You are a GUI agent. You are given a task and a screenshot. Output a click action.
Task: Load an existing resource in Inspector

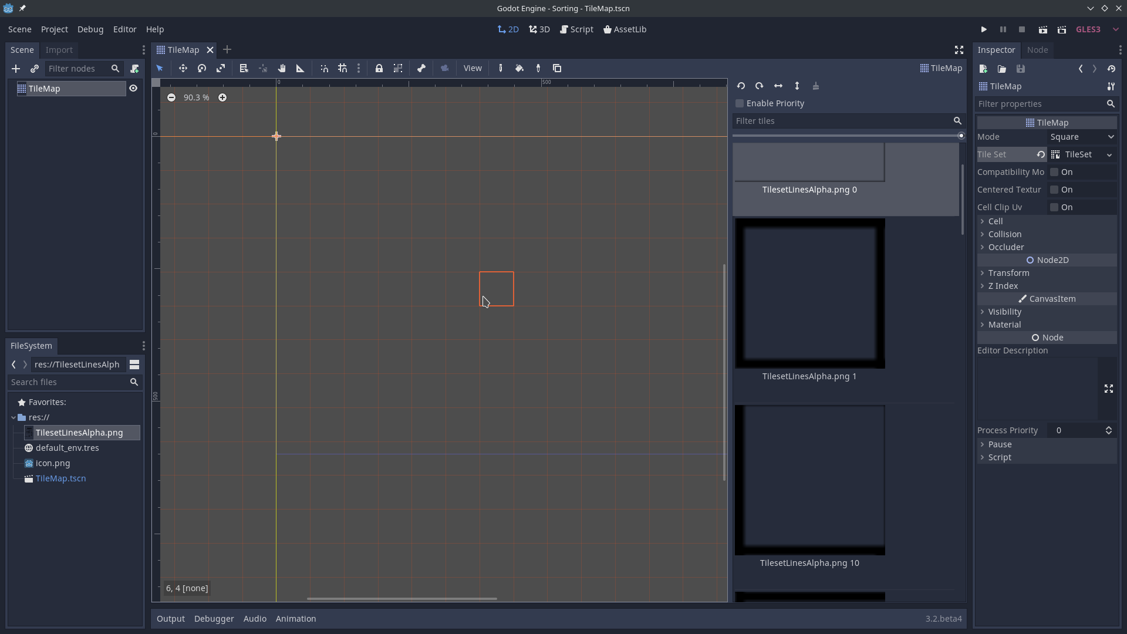[x=1002, y=69]
